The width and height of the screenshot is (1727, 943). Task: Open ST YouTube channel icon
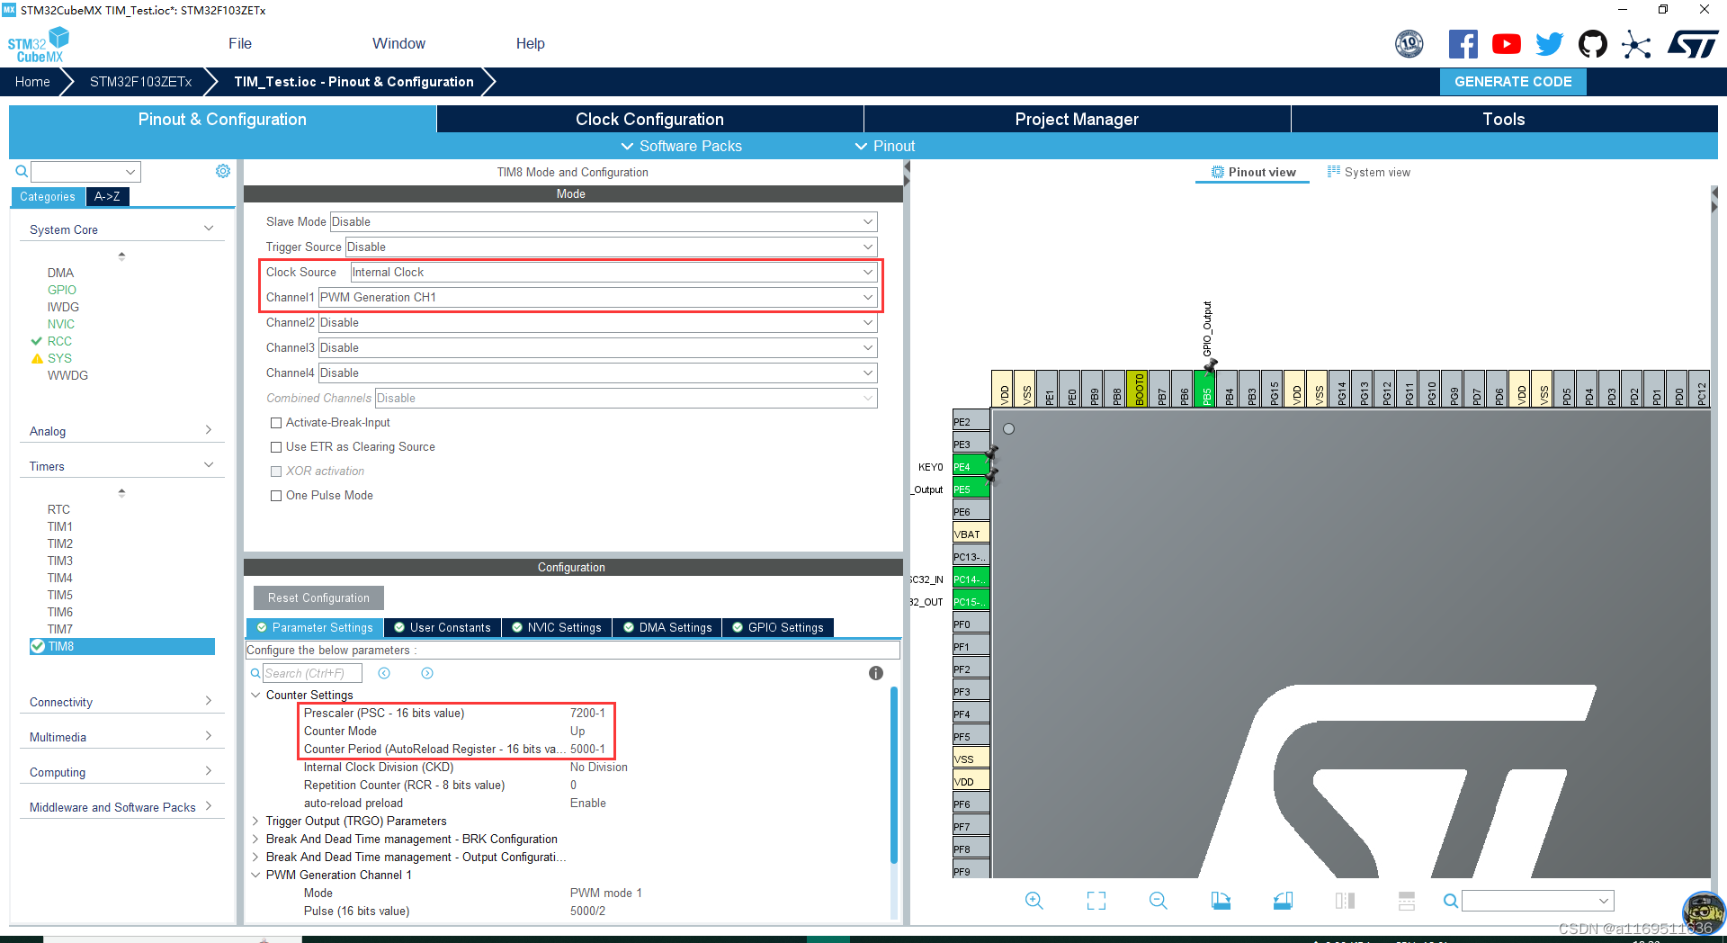pyautogui.click(x=1506, y=44)
